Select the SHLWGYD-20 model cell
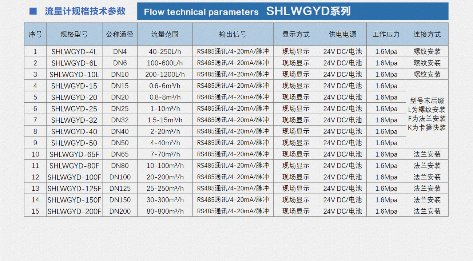 pyautogui.click(x=74, y=97)
